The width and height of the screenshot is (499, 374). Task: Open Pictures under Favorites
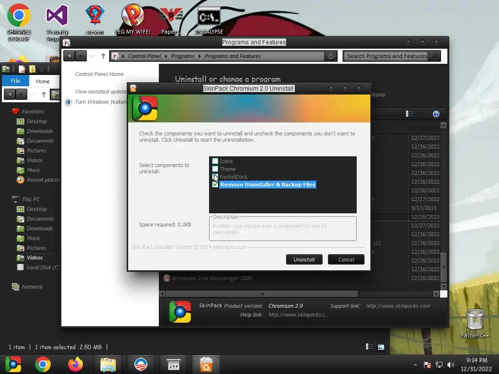36,150
